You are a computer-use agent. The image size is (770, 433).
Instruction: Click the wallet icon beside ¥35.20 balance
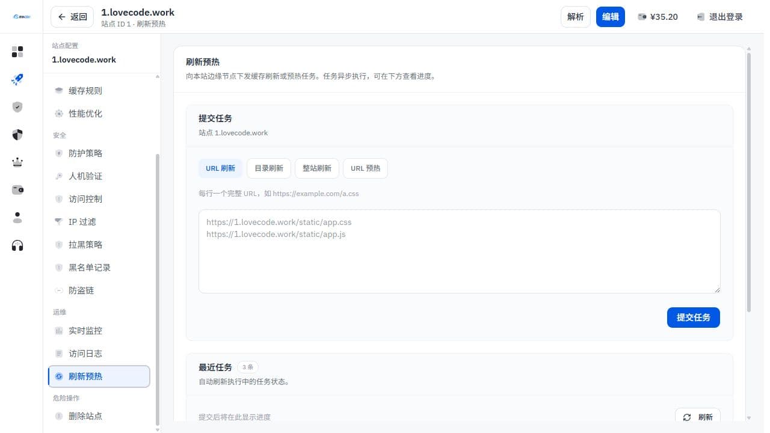pos(642,17)
